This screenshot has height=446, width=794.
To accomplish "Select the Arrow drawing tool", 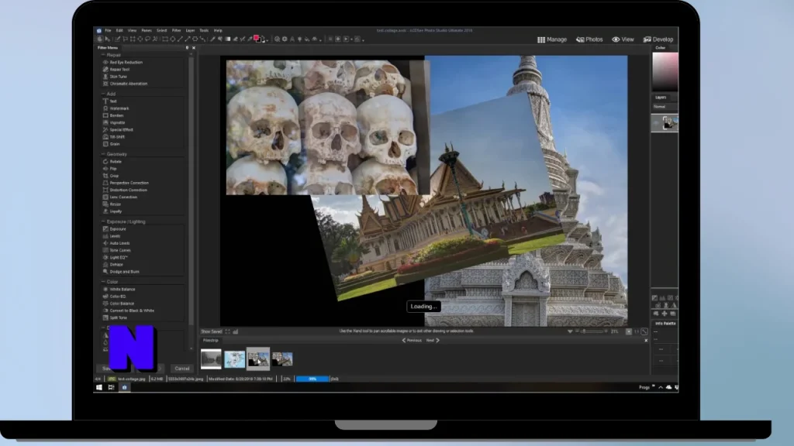I will (x=188, y=39).
